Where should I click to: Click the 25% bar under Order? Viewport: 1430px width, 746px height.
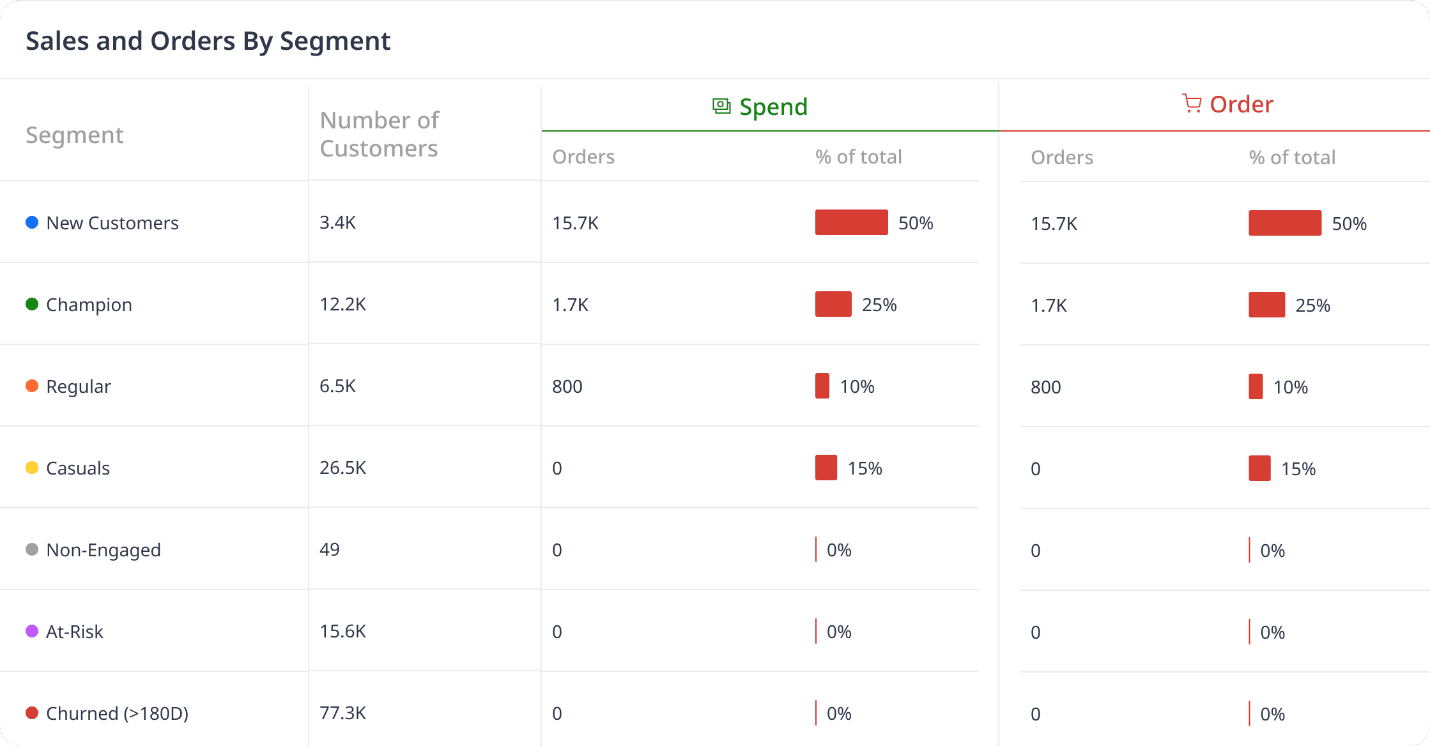click(x=1266, y=305)
